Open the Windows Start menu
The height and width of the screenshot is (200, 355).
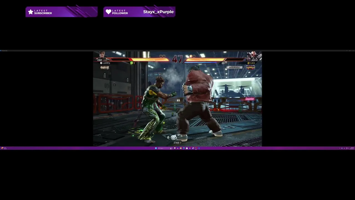pos(156,148)
